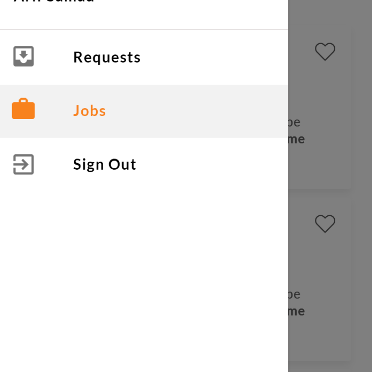Tap the user name at the drawer top
This screenshot has width=372, height=372.
point(54,1)
